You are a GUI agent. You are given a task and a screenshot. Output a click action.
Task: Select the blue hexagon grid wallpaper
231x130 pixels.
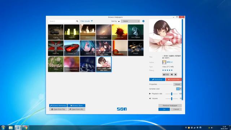click(x=88, y=64)
